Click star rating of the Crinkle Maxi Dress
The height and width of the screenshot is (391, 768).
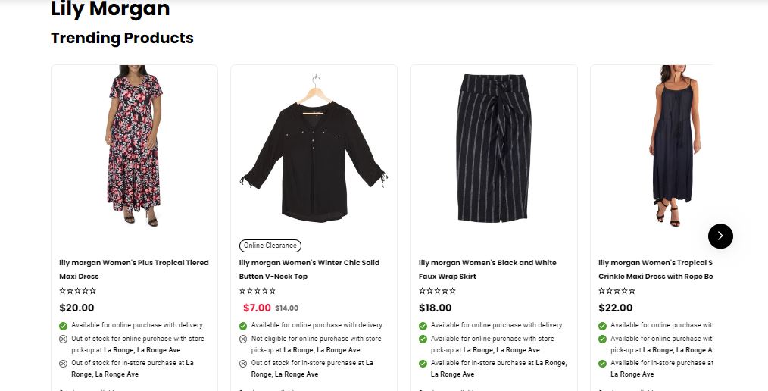(617, 291)
